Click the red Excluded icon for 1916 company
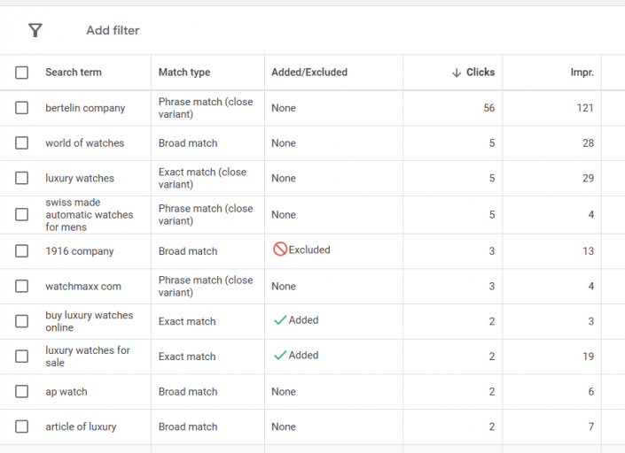This screenshot has height=453, width=625. tap(280, 250)
